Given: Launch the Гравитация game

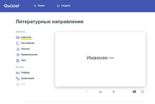Looking at the screenshot, I should click(28, 78).
